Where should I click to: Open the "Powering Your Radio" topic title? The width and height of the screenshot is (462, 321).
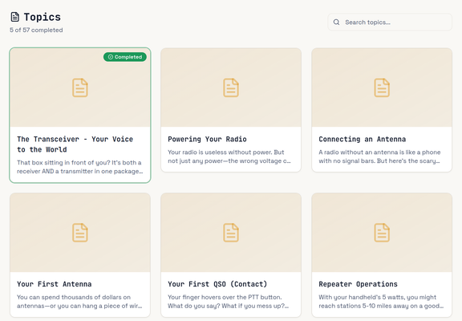[x=207, y=139]
